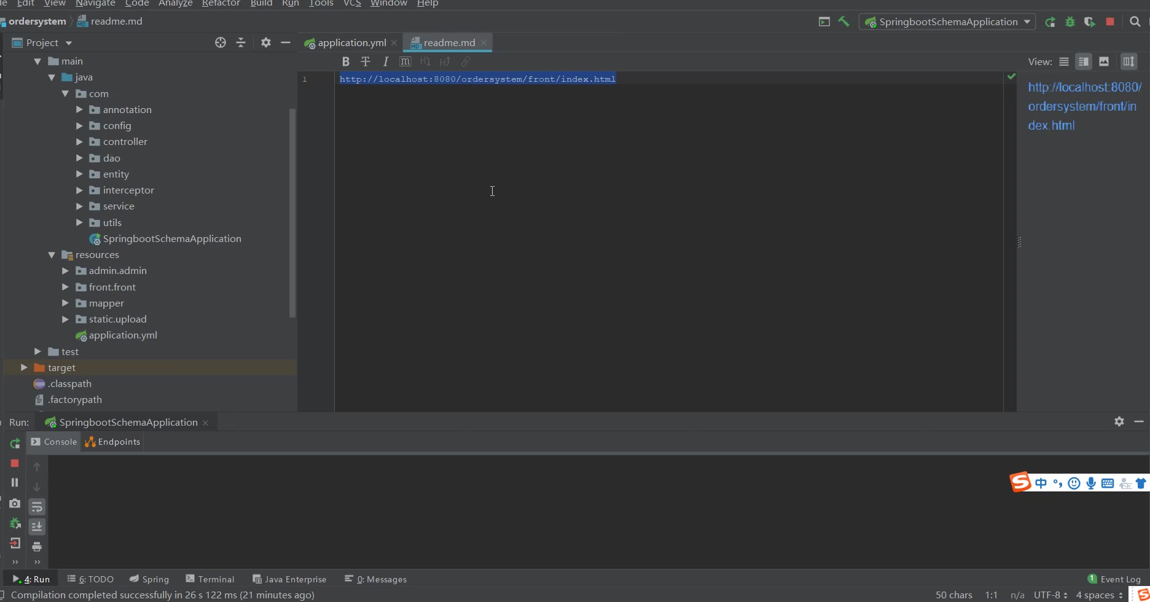
Task: Apply monospace code formatting icon
Action: coord(405,61)
